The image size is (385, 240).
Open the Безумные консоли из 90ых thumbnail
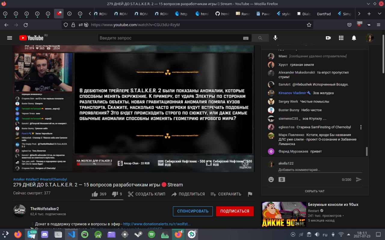point(283,214)
